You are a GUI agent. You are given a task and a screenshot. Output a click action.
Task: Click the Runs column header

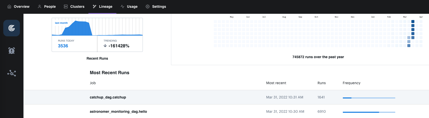(x=321, y=83)
